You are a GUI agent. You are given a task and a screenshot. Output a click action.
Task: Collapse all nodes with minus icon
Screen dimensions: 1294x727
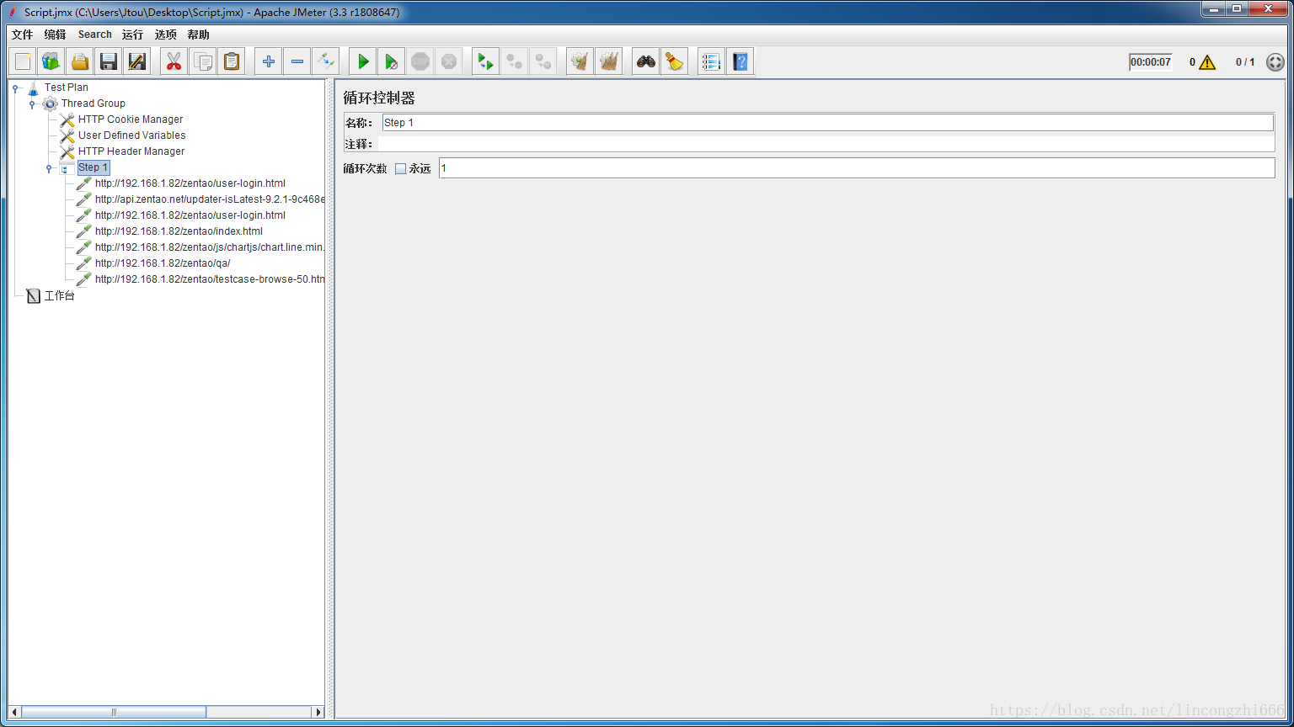(x=297, y=61)
